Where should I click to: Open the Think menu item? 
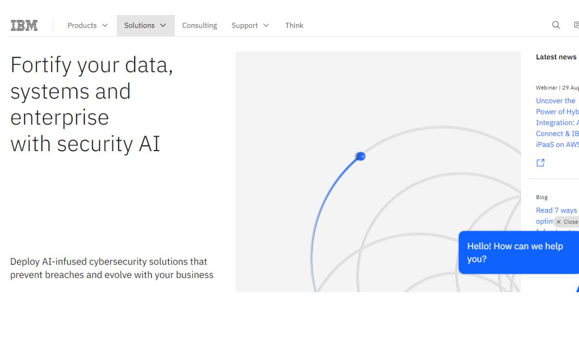click(294, 25)
